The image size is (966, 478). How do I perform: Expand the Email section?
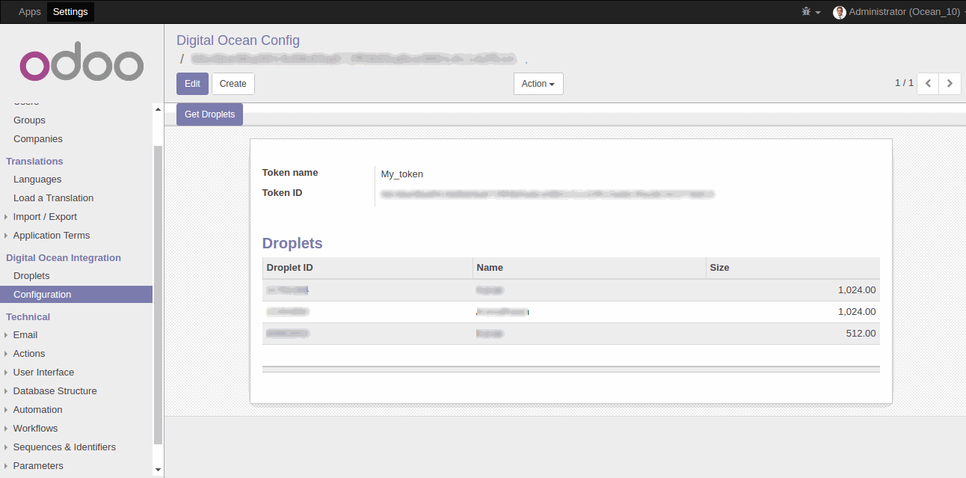point(25,335)
